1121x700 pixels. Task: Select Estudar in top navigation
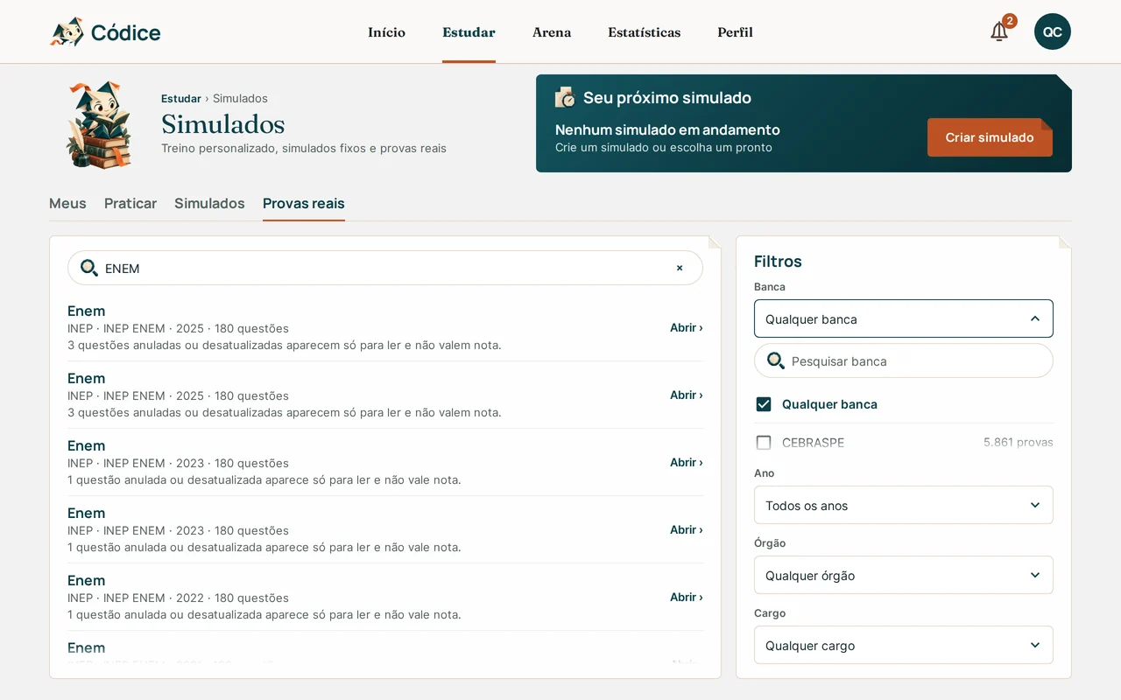pyautogui.click(x=469, y=32)
